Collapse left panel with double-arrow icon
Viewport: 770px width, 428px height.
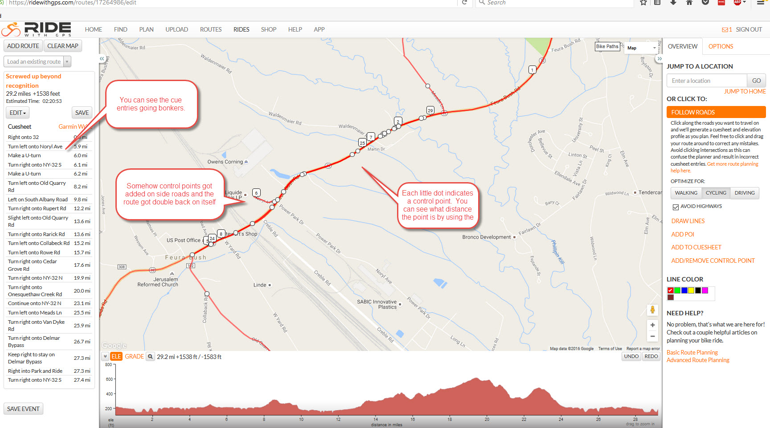[102, 58]
